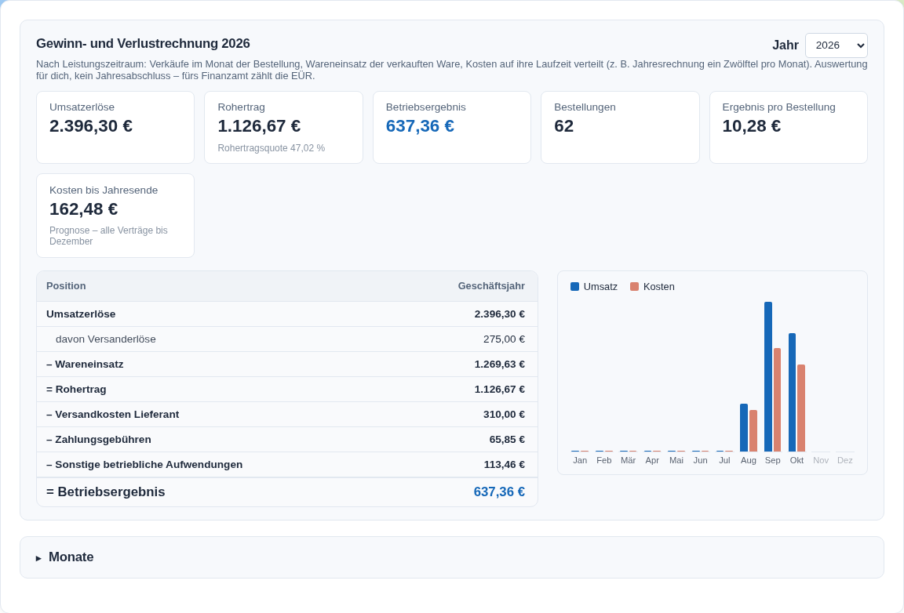Image resolution: width=904 pixels, height=613 pixels.
Task: Click the Kosten bis Jahresende card
Action: point(115,216)
